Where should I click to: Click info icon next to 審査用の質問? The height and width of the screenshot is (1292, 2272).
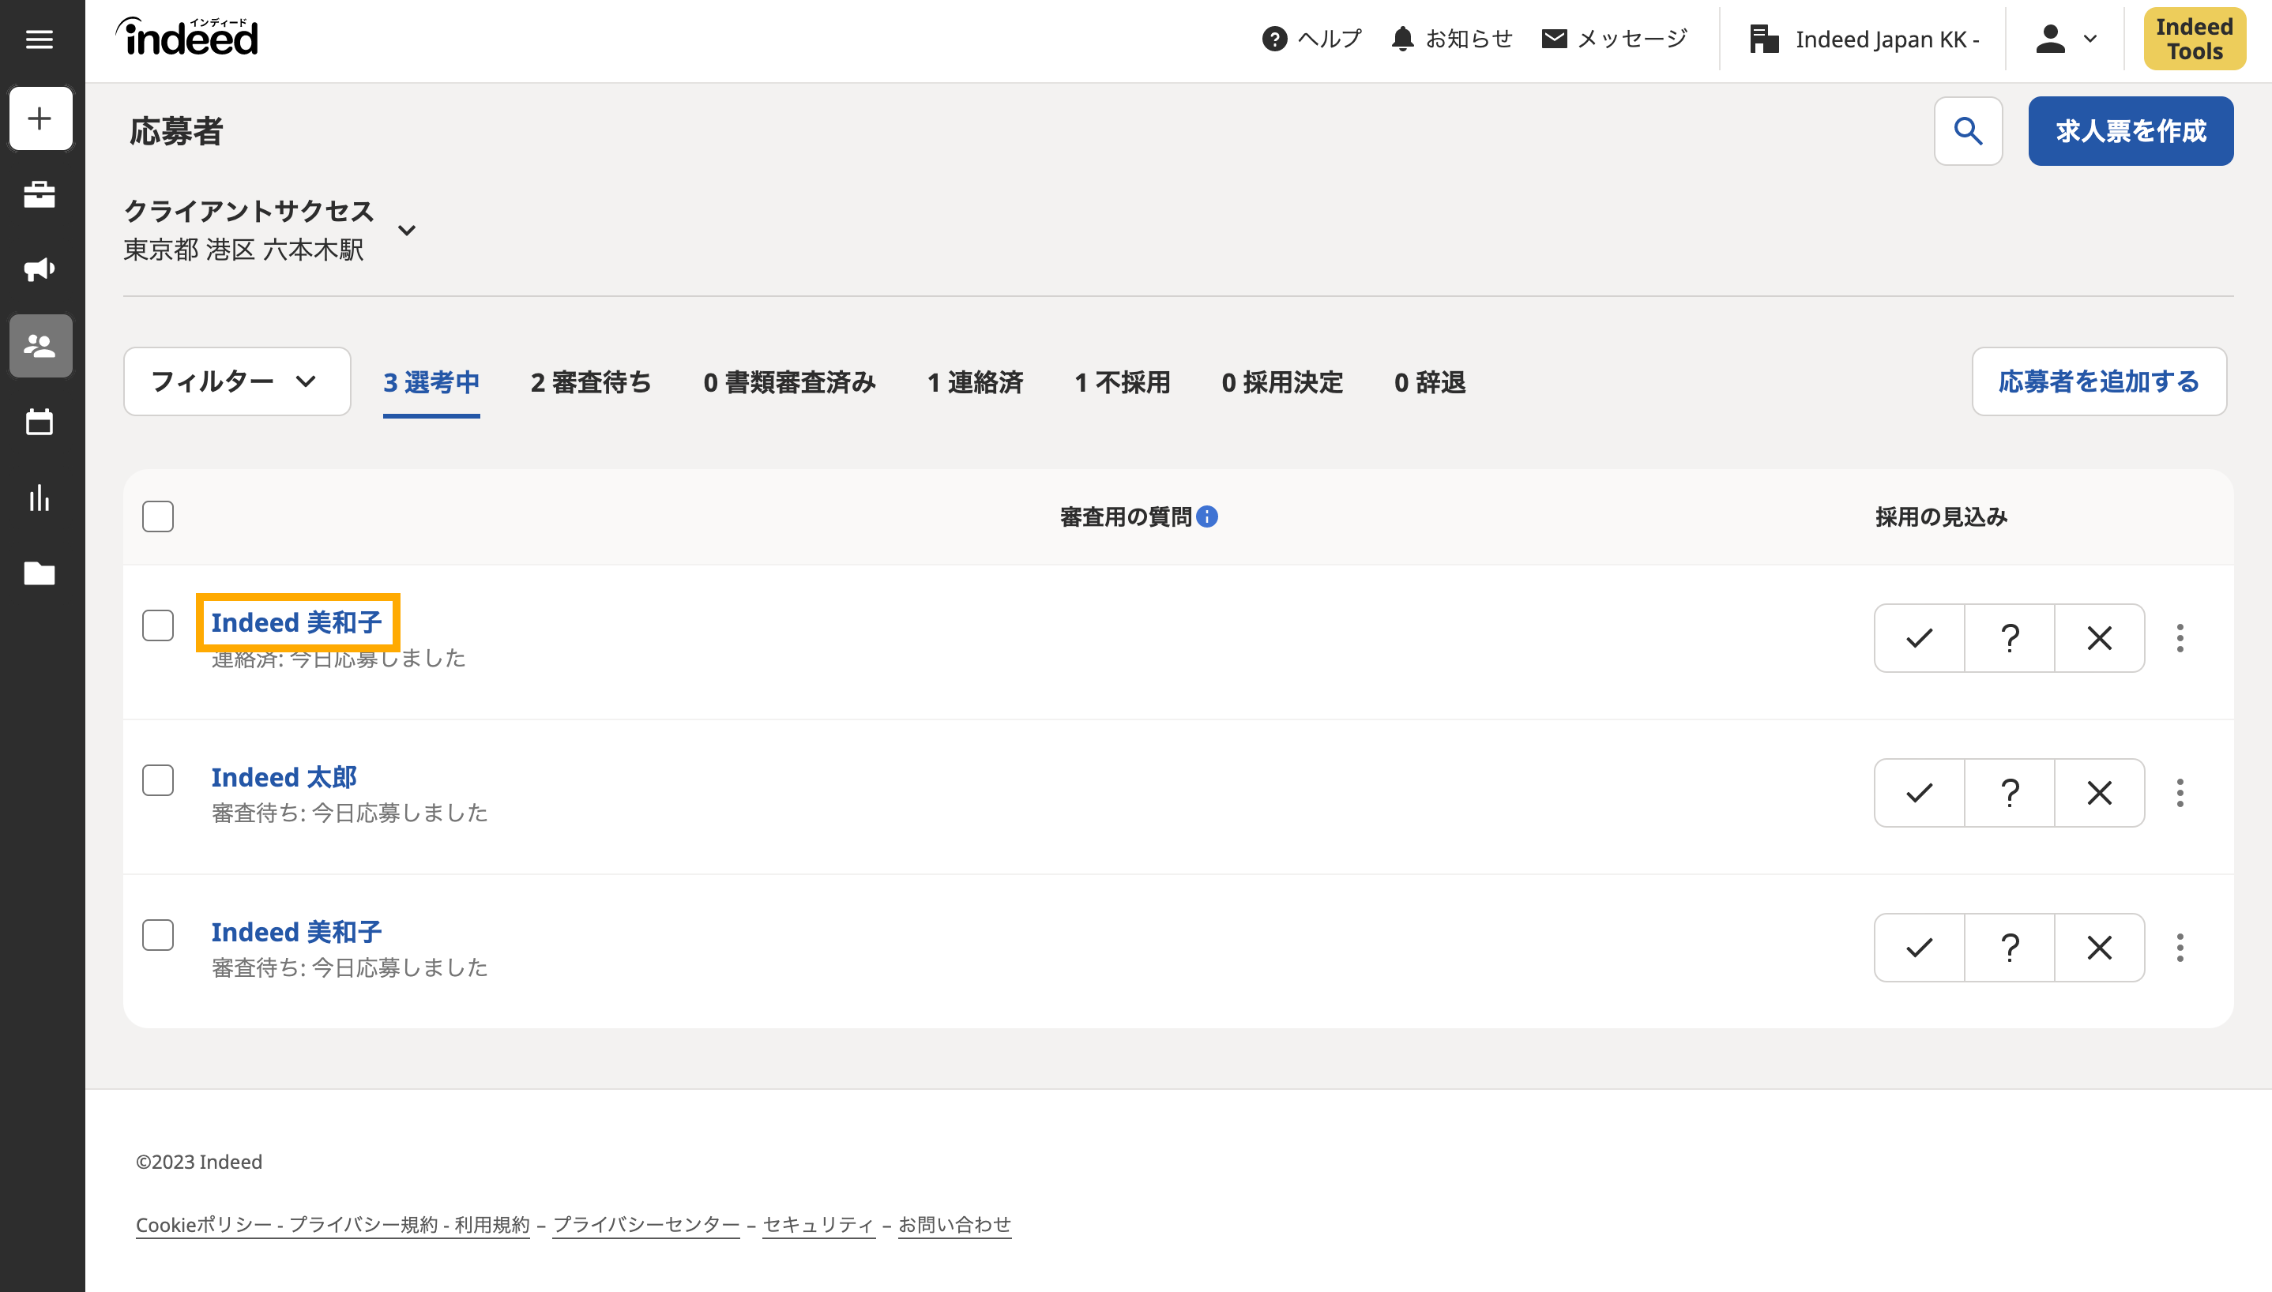point(1207,516)
